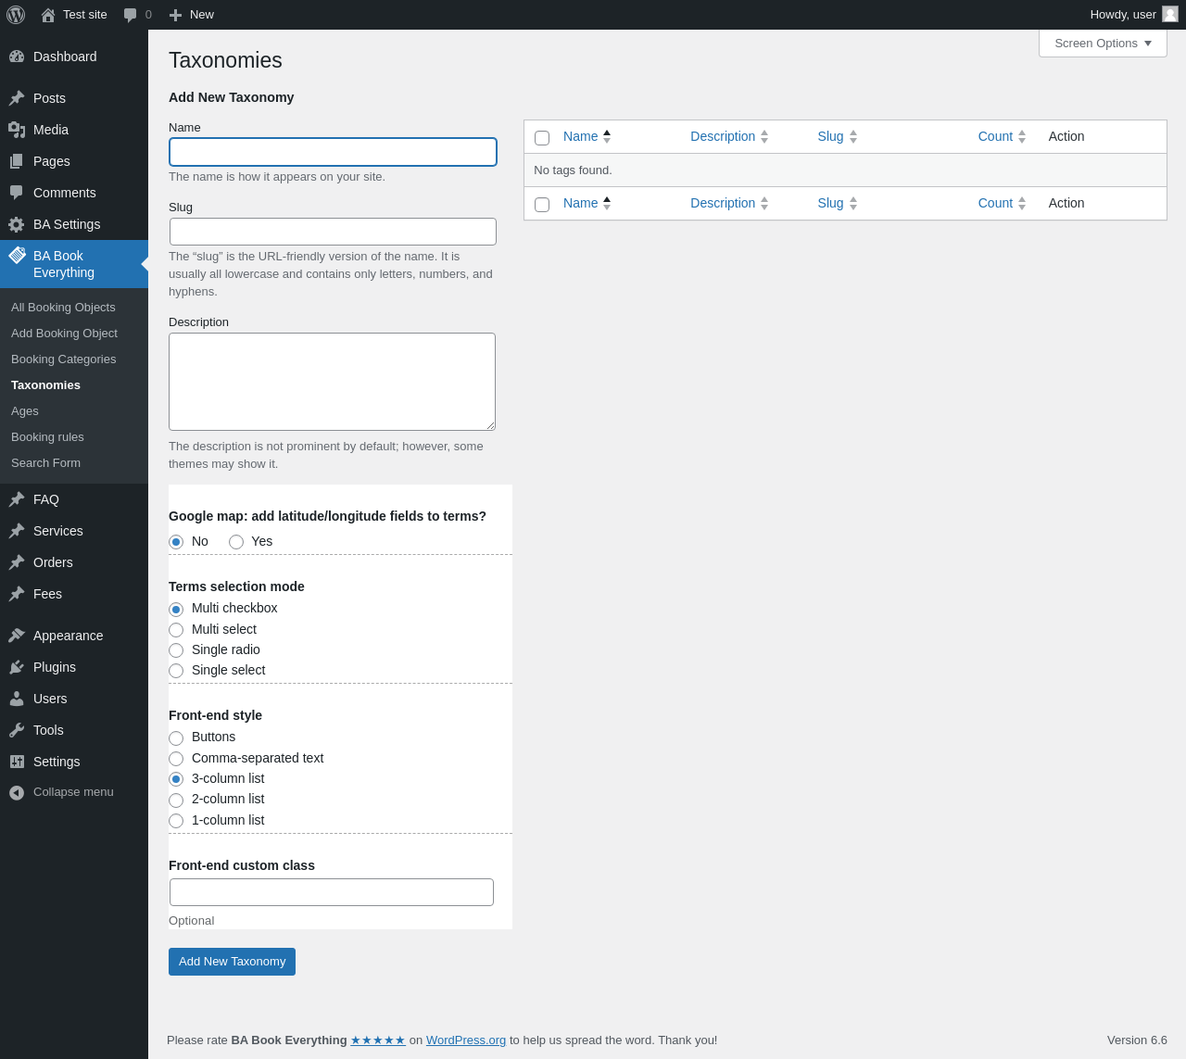Click the Collapse menu arrow icon
This screenshot has width=1186, height=1059.
[17, 792]
